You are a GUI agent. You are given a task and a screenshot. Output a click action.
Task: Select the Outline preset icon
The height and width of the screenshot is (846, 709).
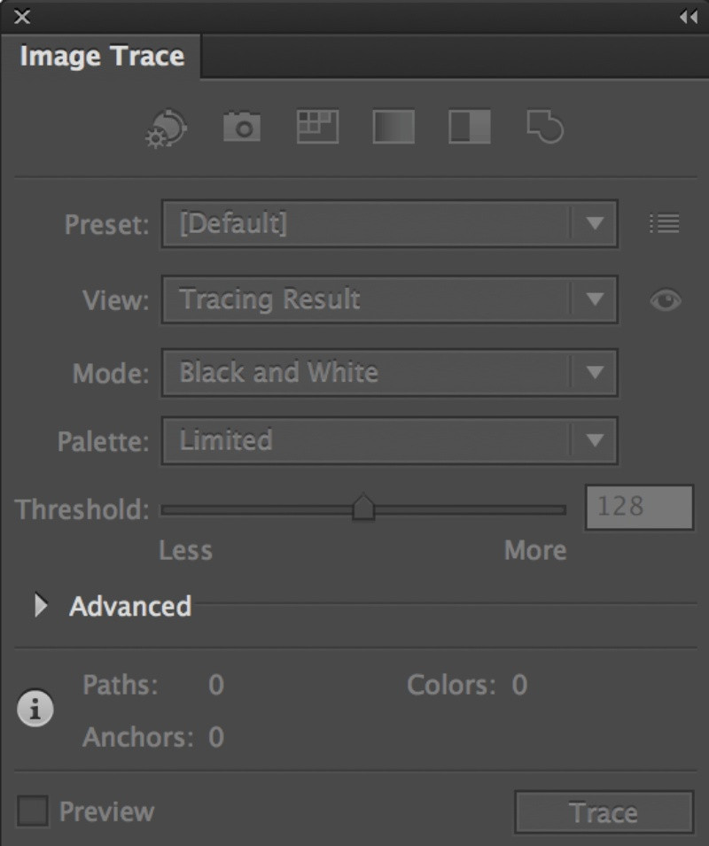point(545,127)
